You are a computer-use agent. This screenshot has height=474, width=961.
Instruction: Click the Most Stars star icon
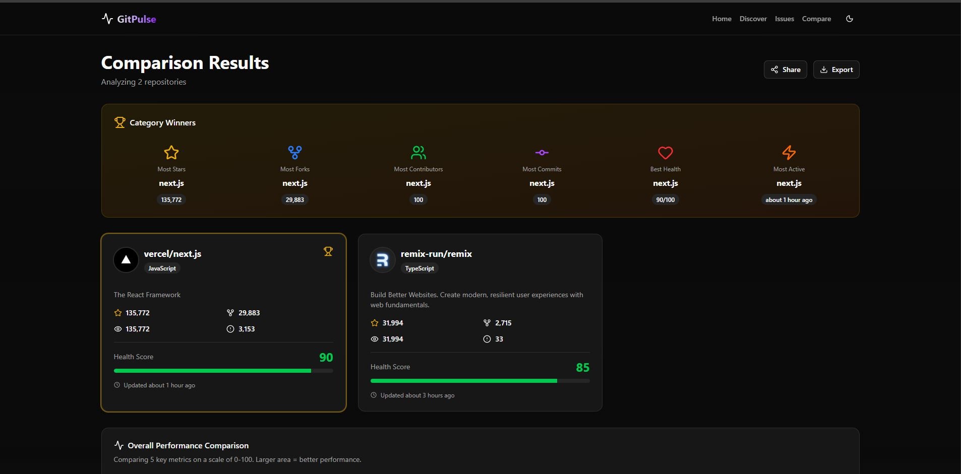click(x=171, y=152)
